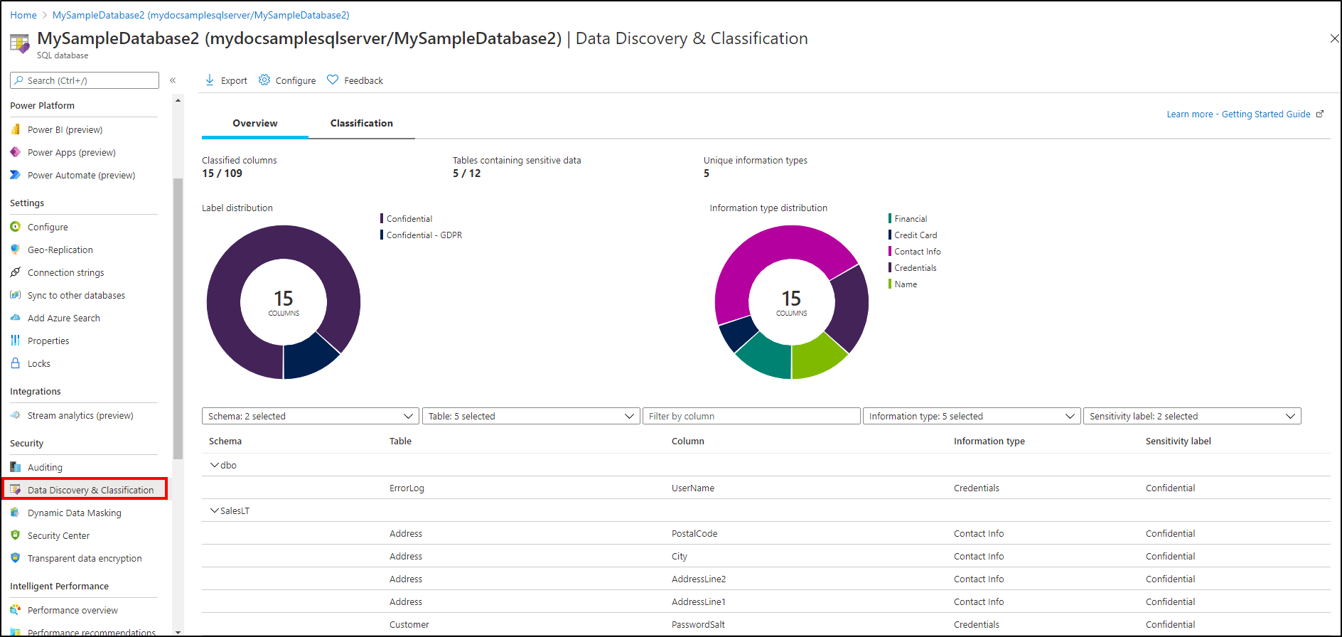Click the Performance overview icon
1342x637 pixels.
coord(16,610)
